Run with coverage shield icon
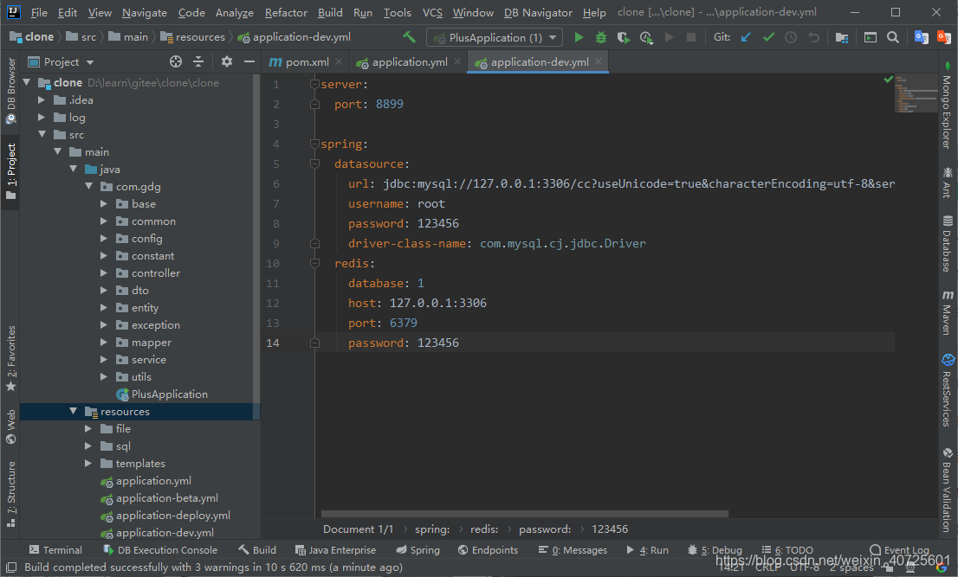Screen dimensions: 958x577 tap(623, 37)
